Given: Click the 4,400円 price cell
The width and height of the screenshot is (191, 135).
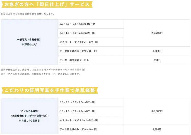Looking at the screenshot, I should click(x=157, y=129).
